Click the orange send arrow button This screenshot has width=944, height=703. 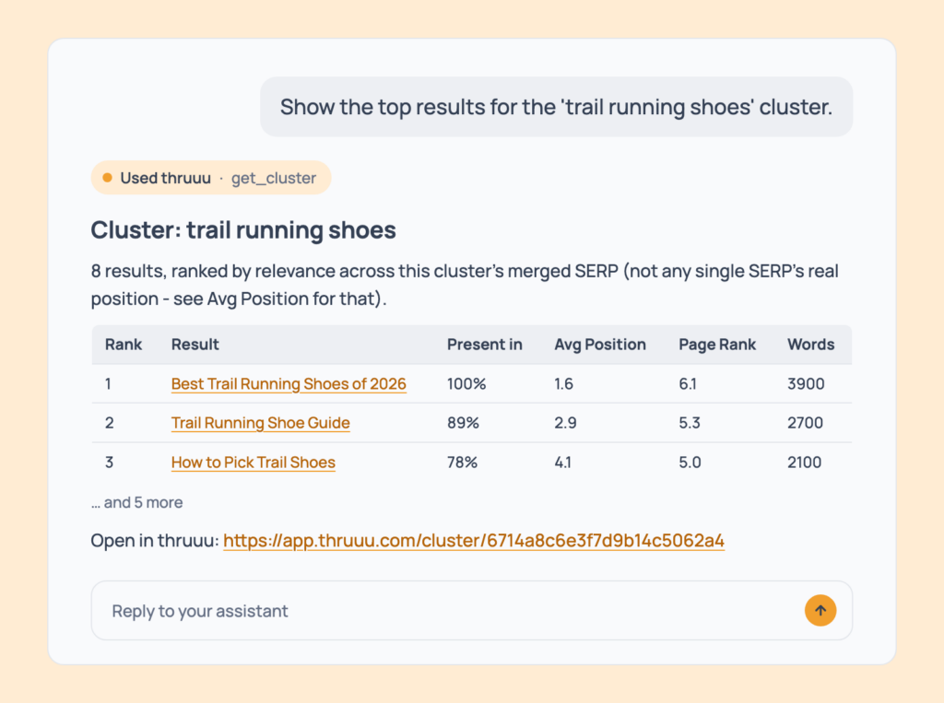[x=820, y=610]
